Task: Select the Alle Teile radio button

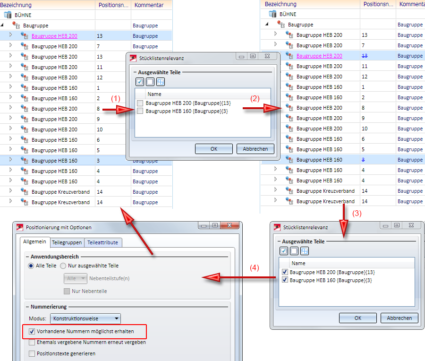Action: tap(31, 266)
